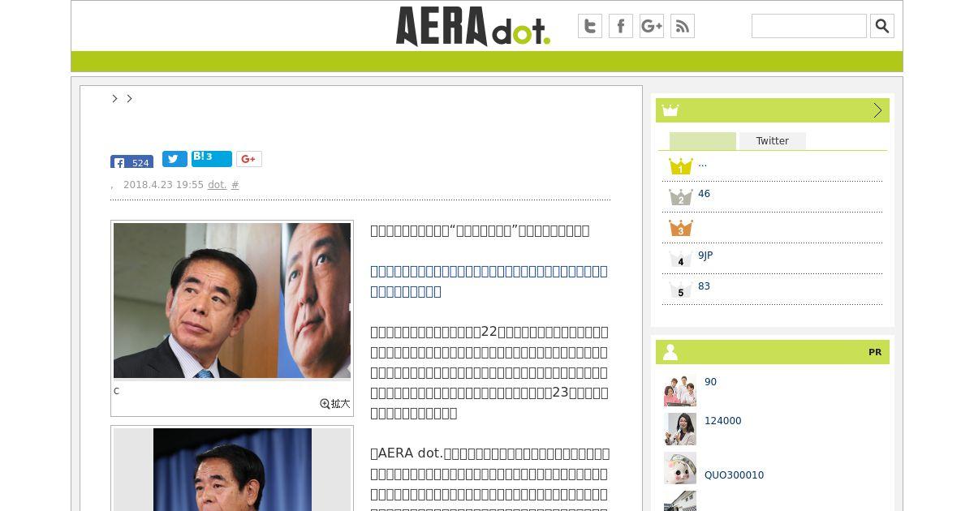Open top article photo of two men

tap(232, 300)
